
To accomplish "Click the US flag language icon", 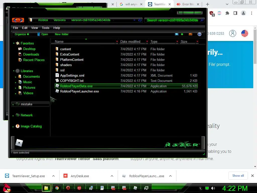I will (x=244, y=33).
